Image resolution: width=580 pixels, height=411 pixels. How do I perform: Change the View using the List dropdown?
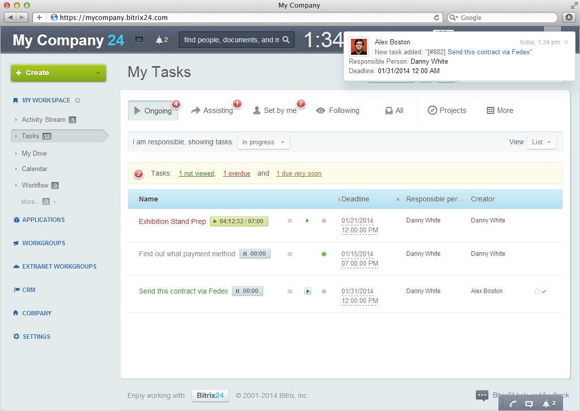point(541,142)
